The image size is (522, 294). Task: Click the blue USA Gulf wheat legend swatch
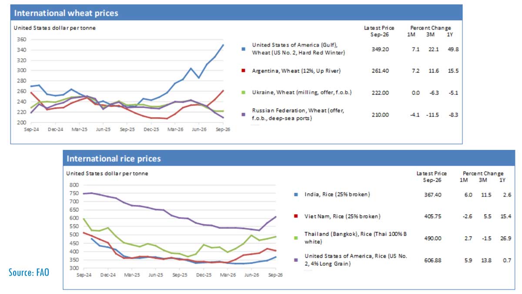243,49
